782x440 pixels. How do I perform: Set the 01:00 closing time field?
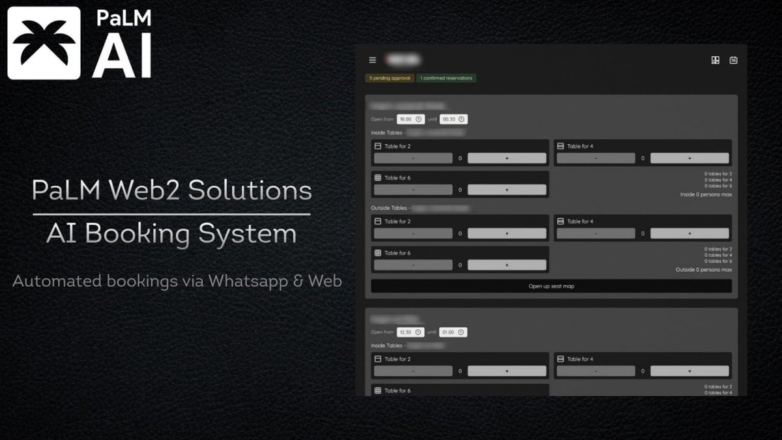tap(453, 332)
